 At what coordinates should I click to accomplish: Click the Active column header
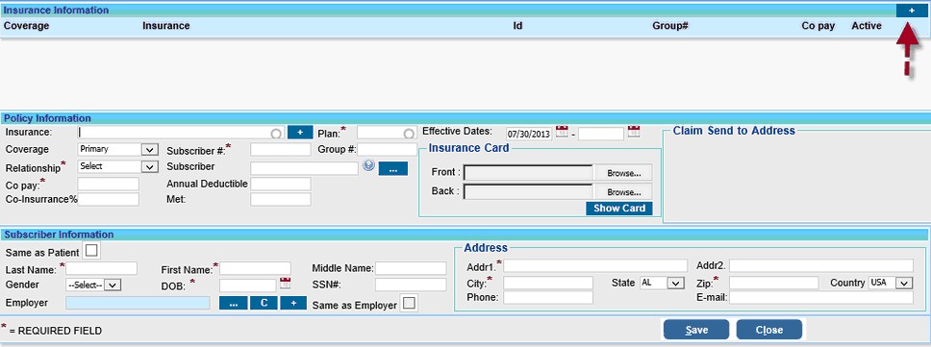coord(867,26)
